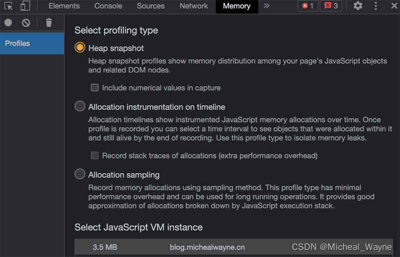The width and height of the screenshot is (400, 257).
Task: Click the inspect element picker icon
Action: [x=8, y=6]
